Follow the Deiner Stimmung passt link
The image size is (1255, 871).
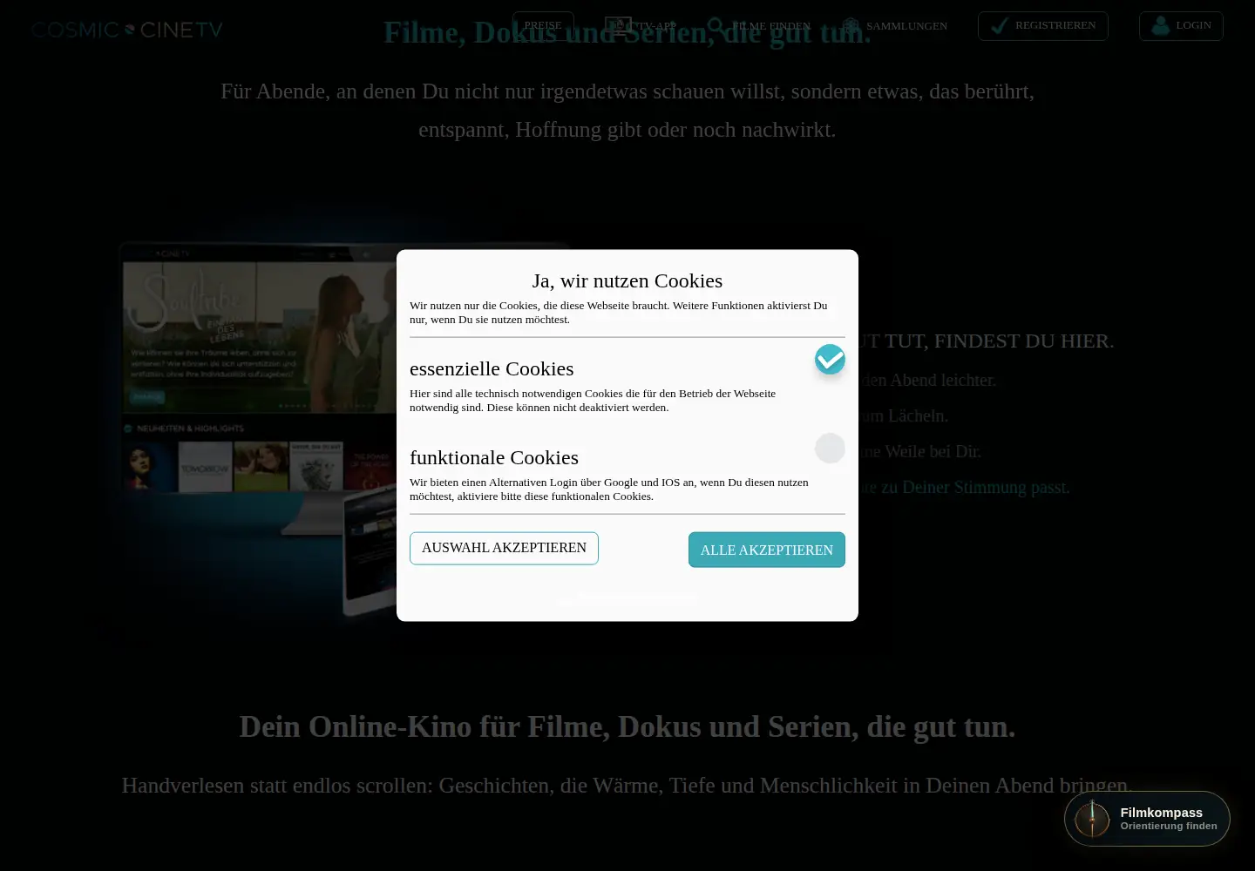(986, 487)
